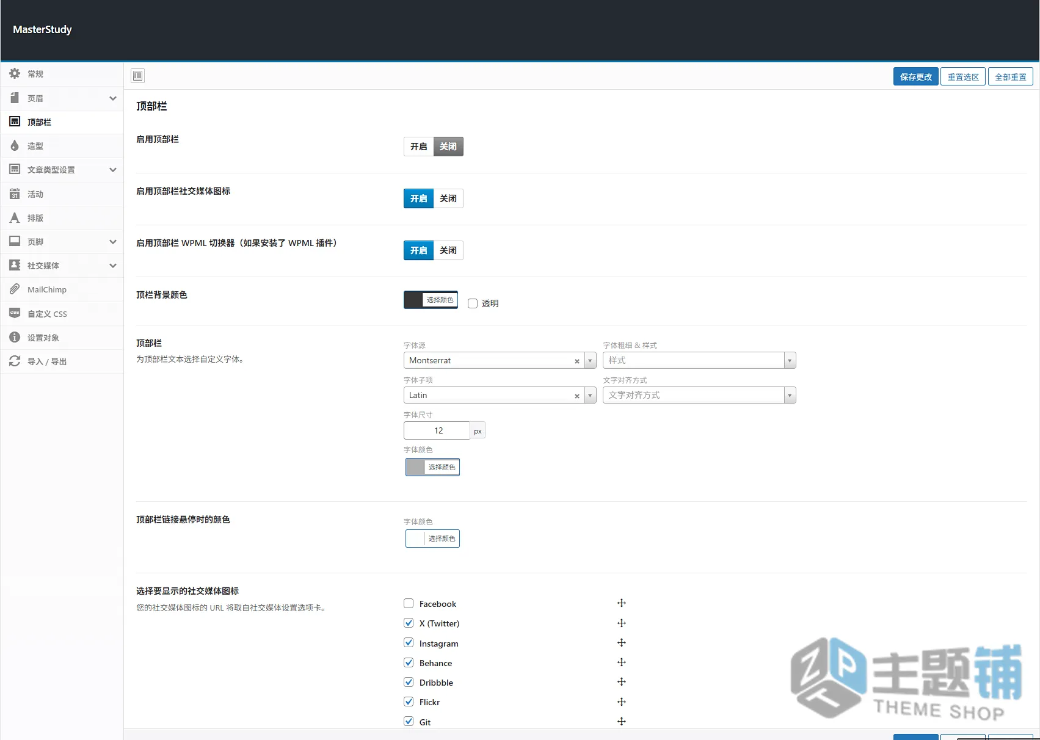Screen dimensions: 1040x740
Task: Uncheck the Git checkbox
Action: [409, 721]
